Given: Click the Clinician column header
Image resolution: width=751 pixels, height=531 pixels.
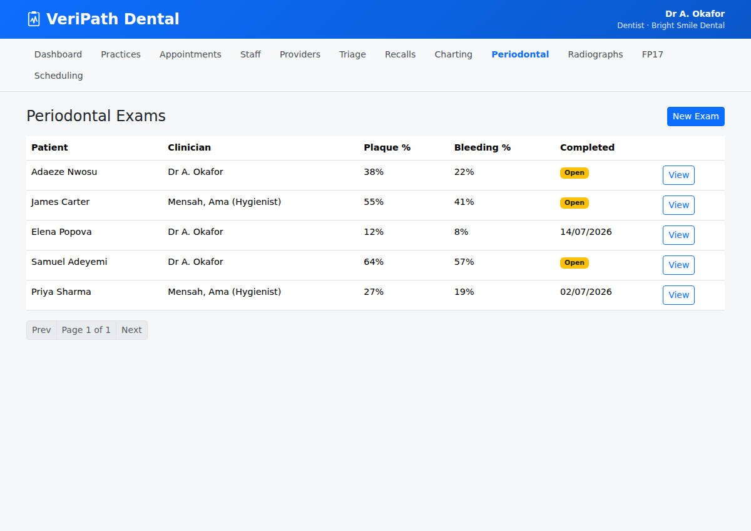Looking at the screenshot, I should click(189, 147).
